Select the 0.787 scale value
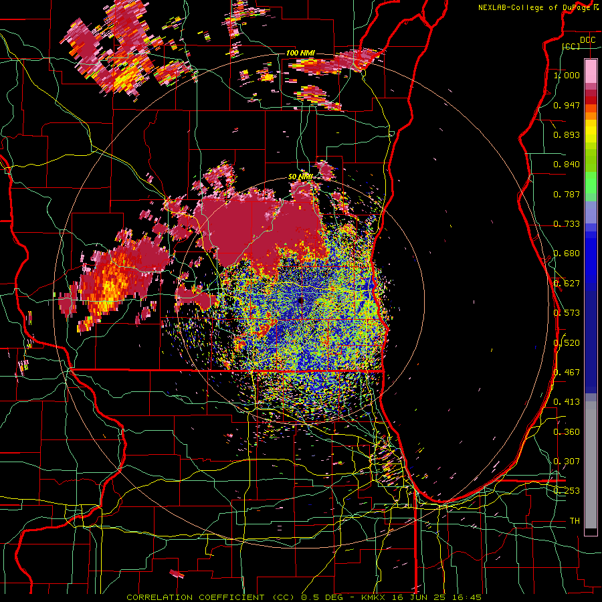 [x=567, y=194]
